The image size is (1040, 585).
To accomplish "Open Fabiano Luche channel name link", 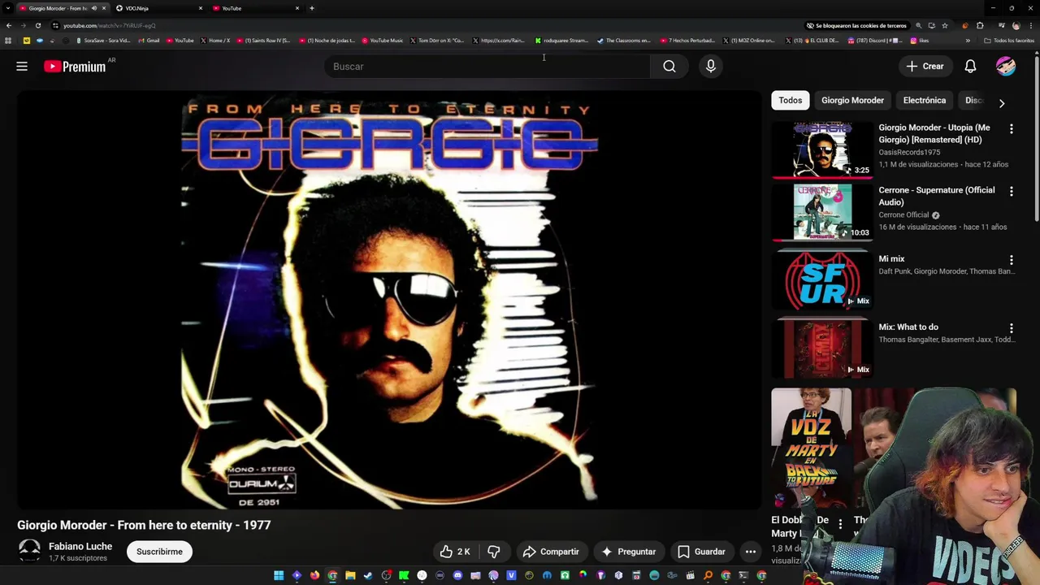I will 80,546.
